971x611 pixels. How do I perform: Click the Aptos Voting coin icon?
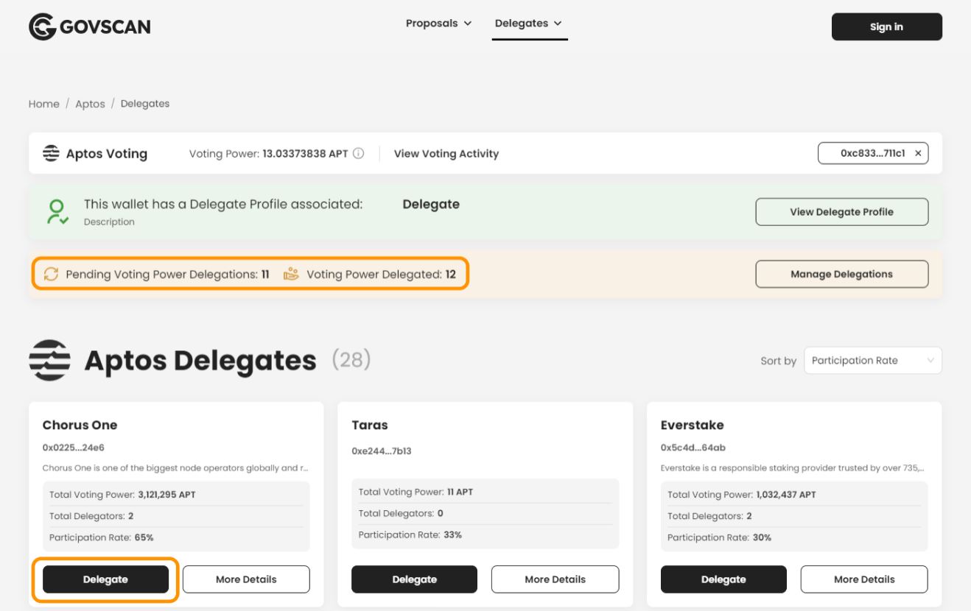pyautogui.click(x=50, y=153)
